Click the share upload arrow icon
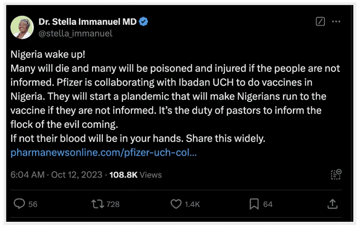Viewport: 361px width, 229px height. (332, 204)
